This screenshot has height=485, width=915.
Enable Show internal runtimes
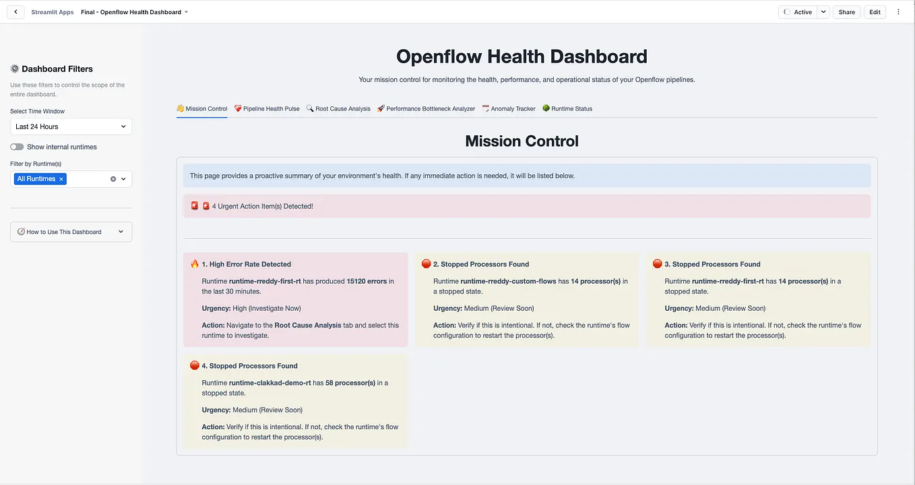click(16, 146)
